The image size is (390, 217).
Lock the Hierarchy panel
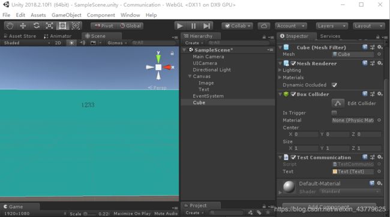click(x=264, y=37)
